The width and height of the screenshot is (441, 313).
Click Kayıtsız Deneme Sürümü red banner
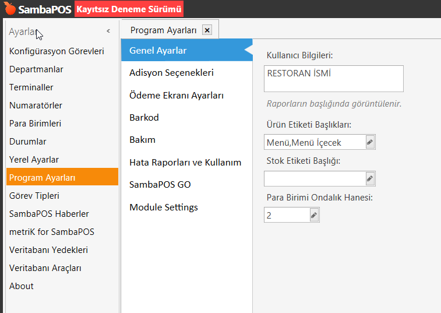[x=129, y=9]
